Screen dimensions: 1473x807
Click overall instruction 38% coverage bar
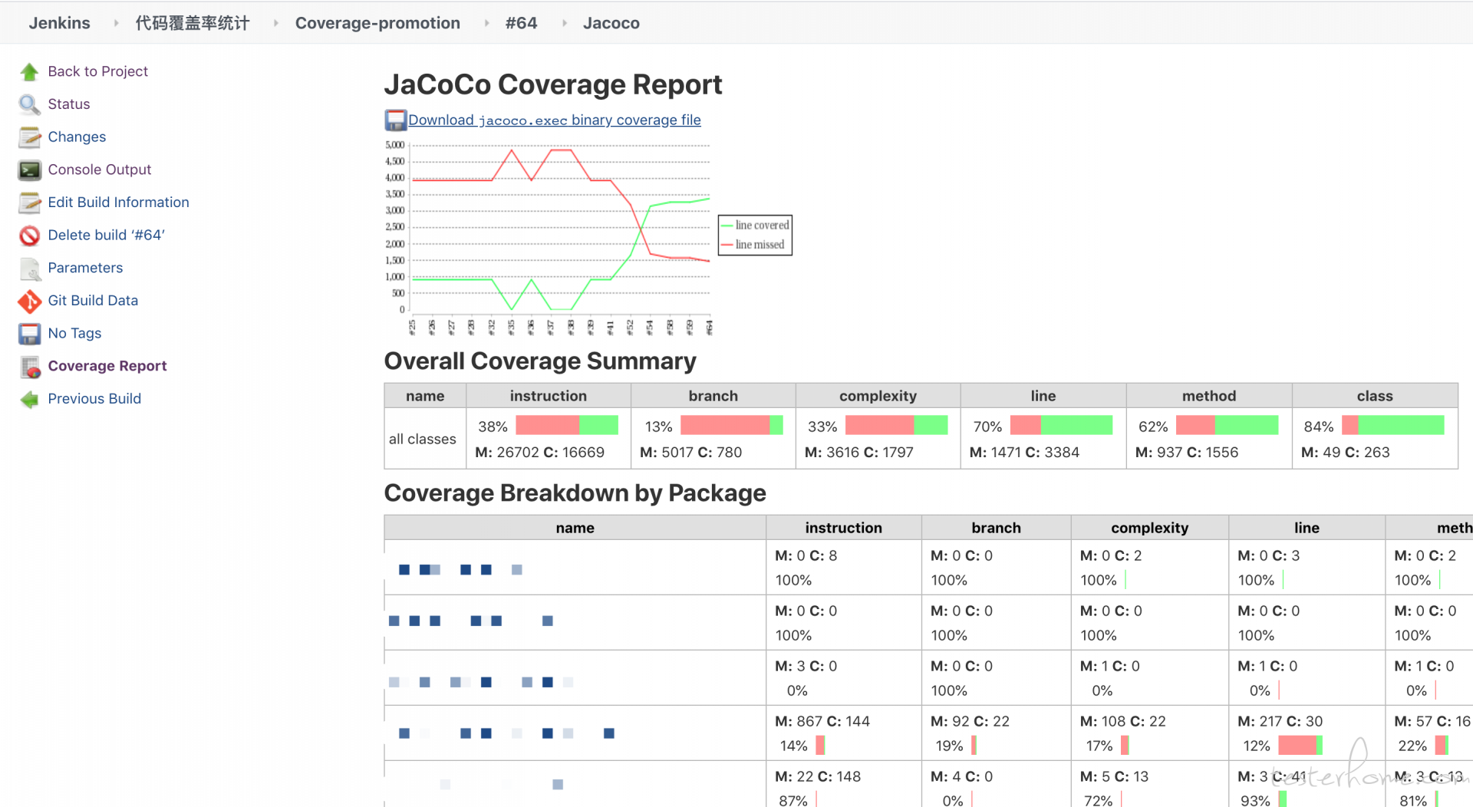[x=567, y=426]
